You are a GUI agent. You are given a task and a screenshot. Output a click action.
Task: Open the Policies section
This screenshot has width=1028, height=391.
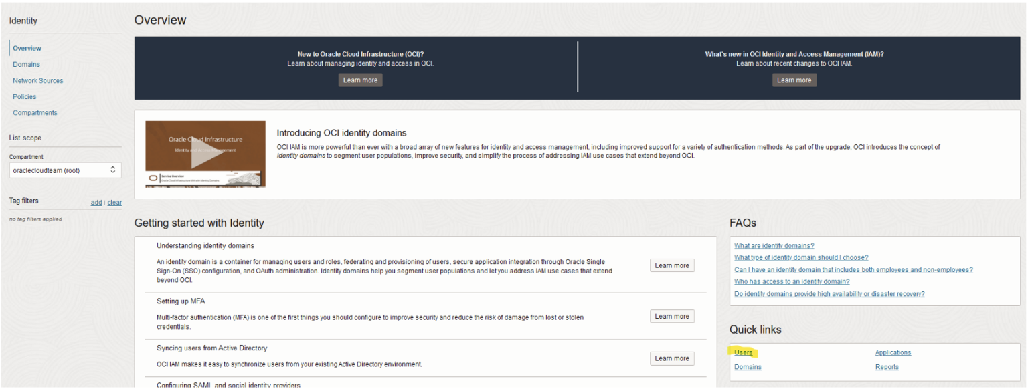pyautogui.click(x=24, y=96)
